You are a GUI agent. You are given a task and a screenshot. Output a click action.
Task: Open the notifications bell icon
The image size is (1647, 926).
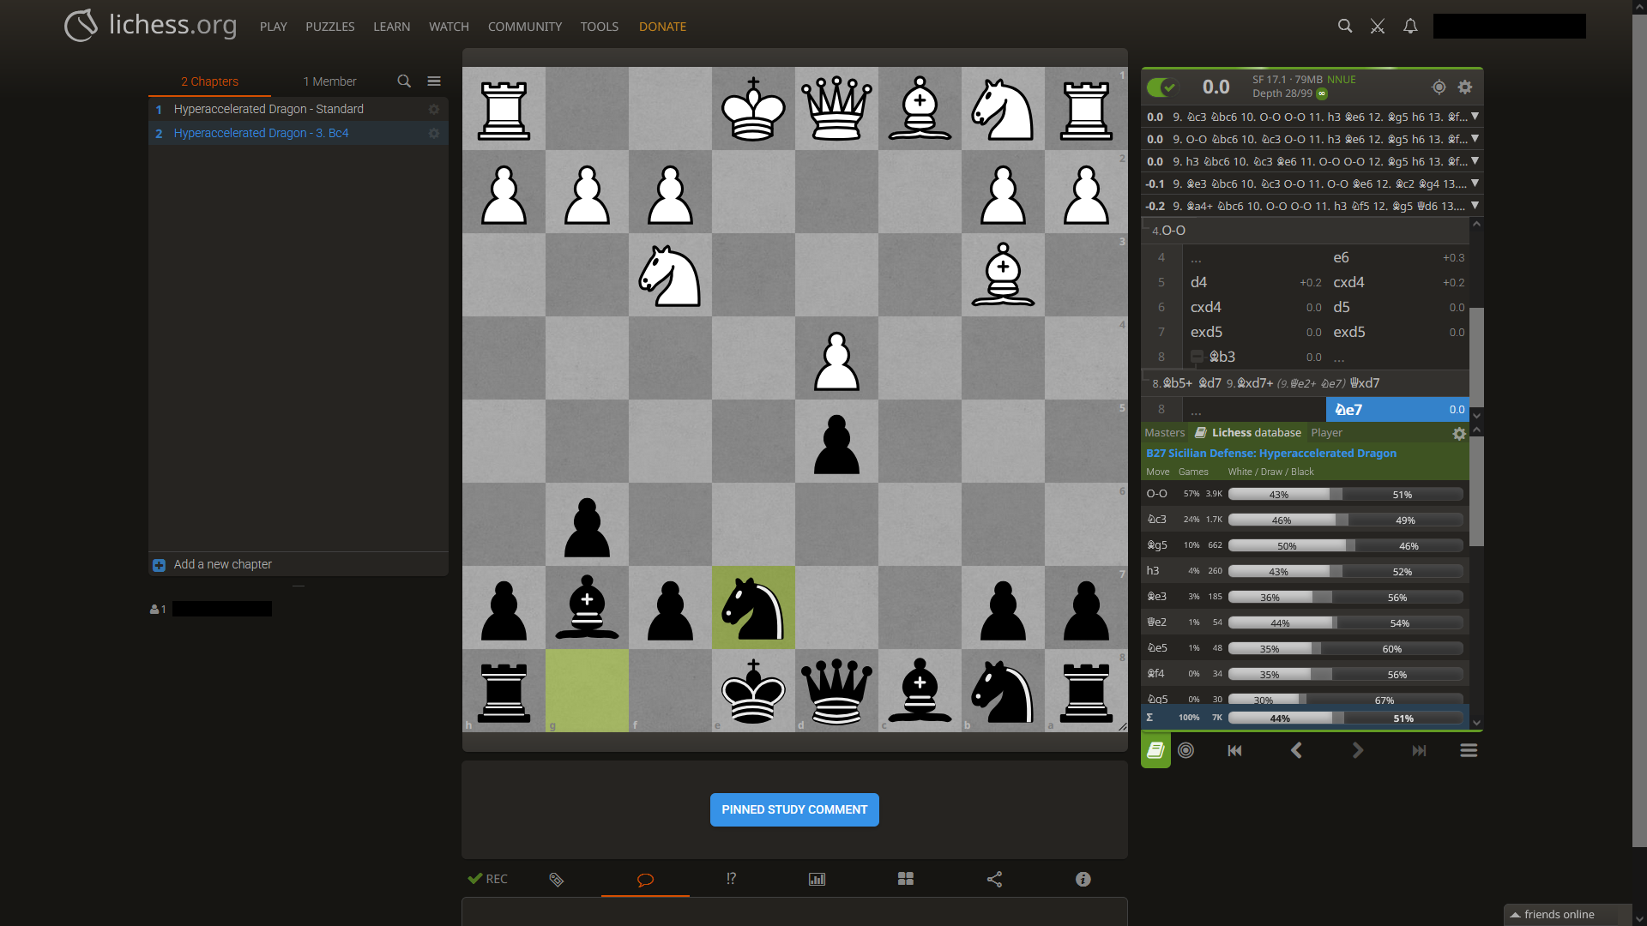point(1410,27)
